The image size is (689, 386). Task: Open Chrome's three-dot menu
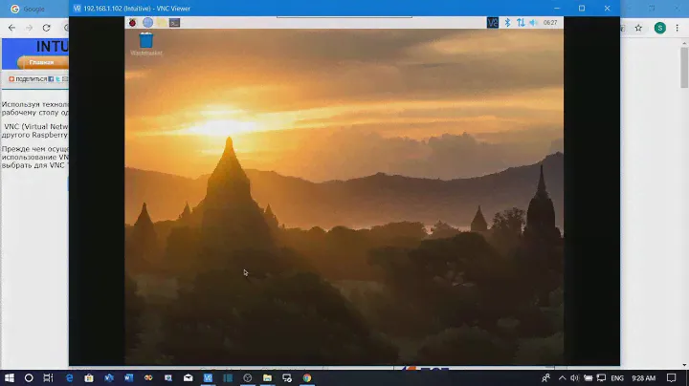click(678, 28)
